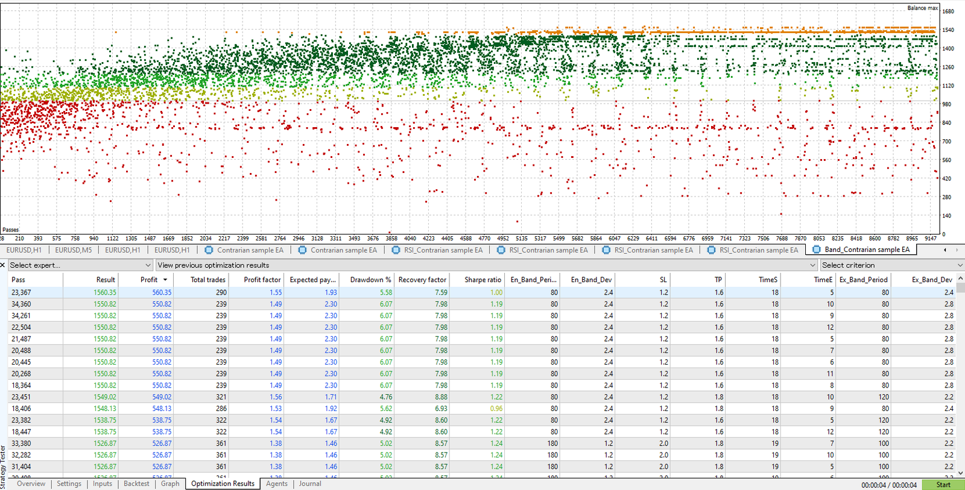
Task: Select the row for pass 33,380
Action: [x=482, y=443]
